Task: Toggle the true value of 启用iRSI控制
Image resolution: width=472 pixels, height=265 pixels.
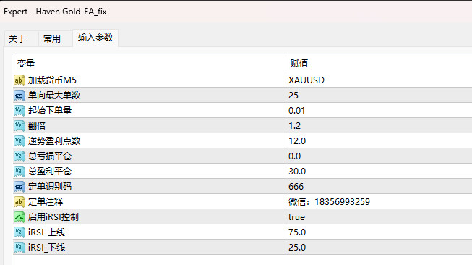Action: coord(296,217)
